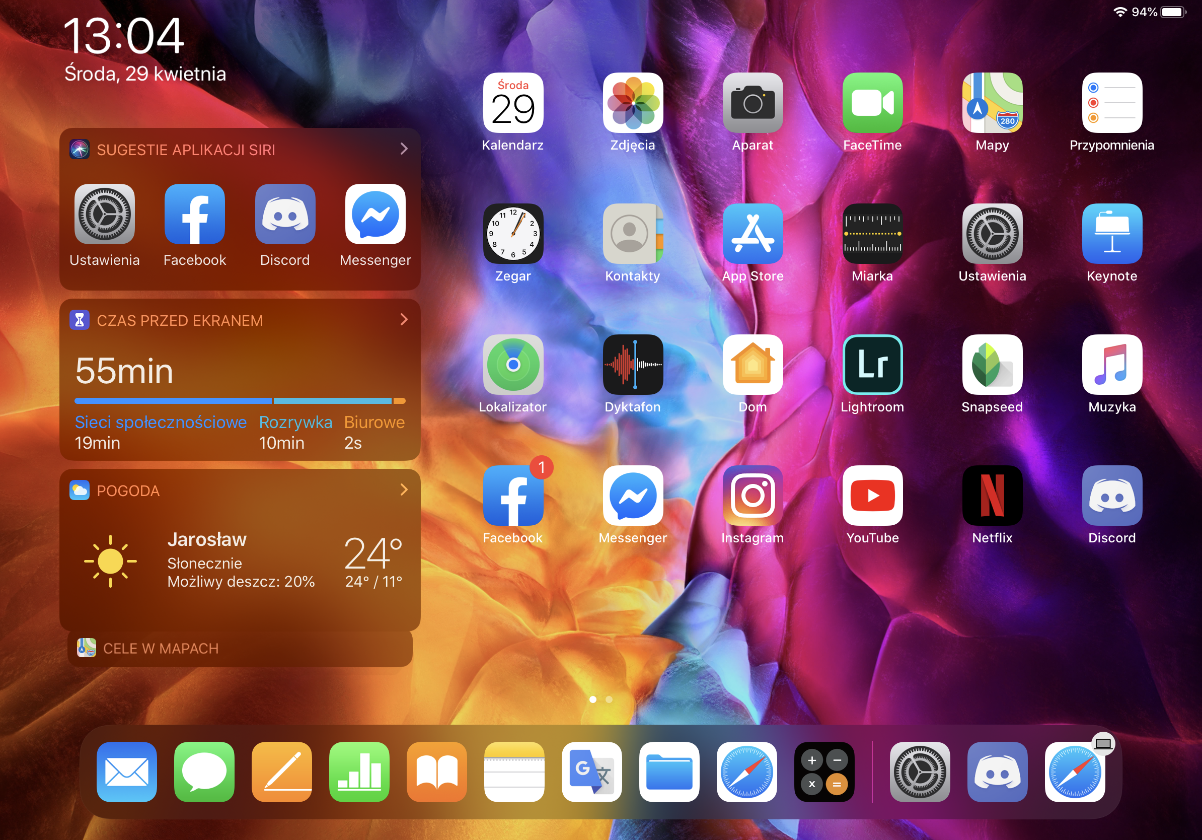Screen dimensions: 1202x840
Task: Open the Muzyka music app
Action: click(1112, 365)
